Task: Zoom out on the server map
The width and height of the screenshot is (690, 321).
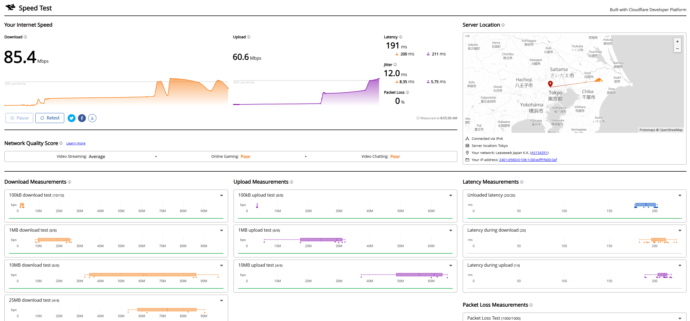Action: (x=677, y=49)
